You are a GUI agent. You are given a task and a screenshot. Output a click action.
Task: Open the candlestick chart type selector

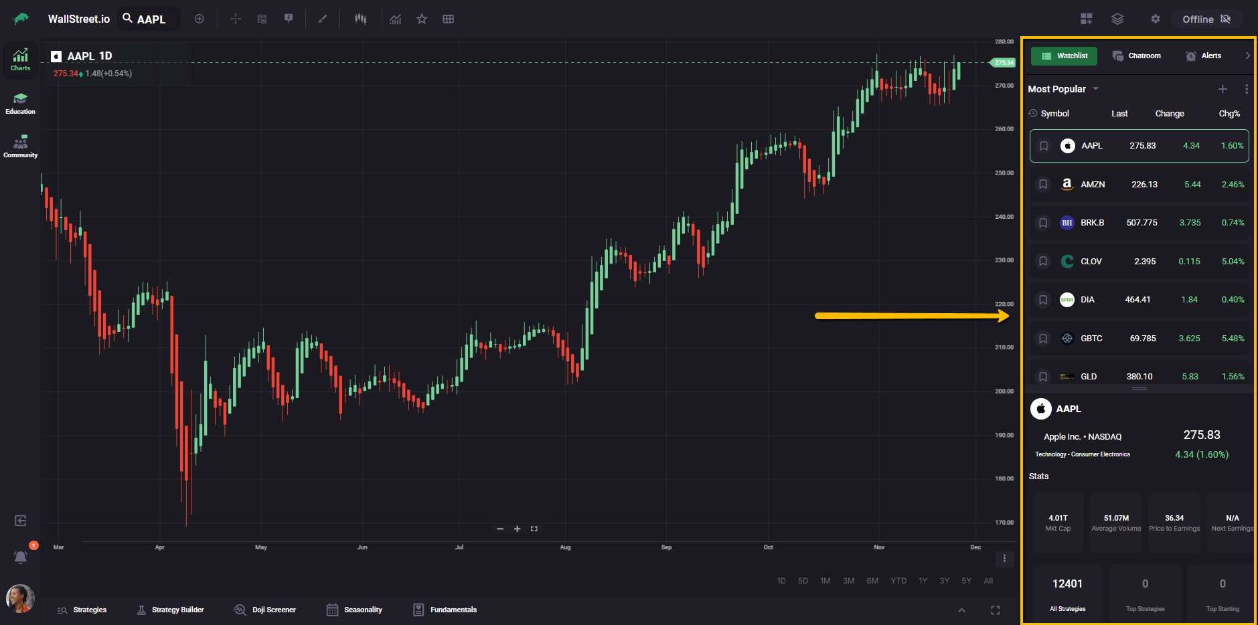click(x=361, y=19)
